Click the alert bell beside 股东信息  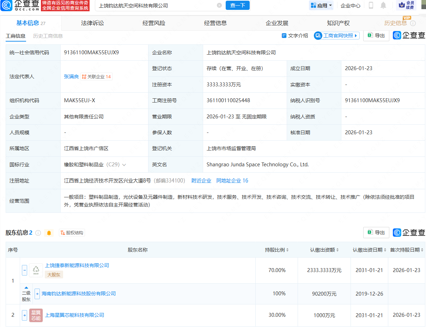click(49, 233)
